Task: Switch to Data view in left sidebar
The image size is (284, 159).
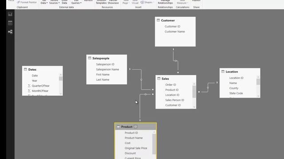Action: (10, 23)
